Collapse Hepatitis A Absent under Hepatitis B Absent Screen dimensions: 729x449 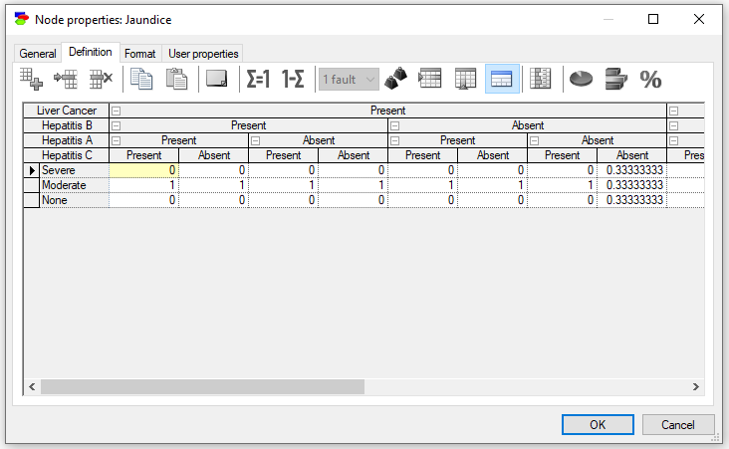[535, 140]
